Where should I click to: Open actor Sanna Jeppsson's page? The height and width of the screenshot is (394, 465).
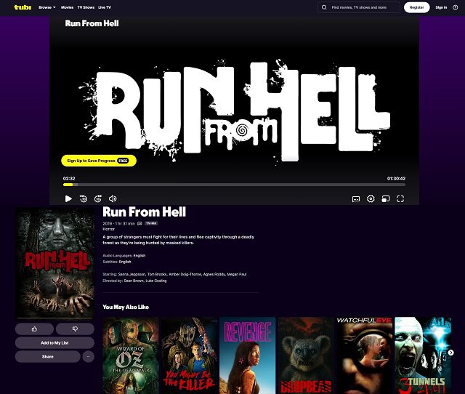pyautogui.click(x=132, y=274)
